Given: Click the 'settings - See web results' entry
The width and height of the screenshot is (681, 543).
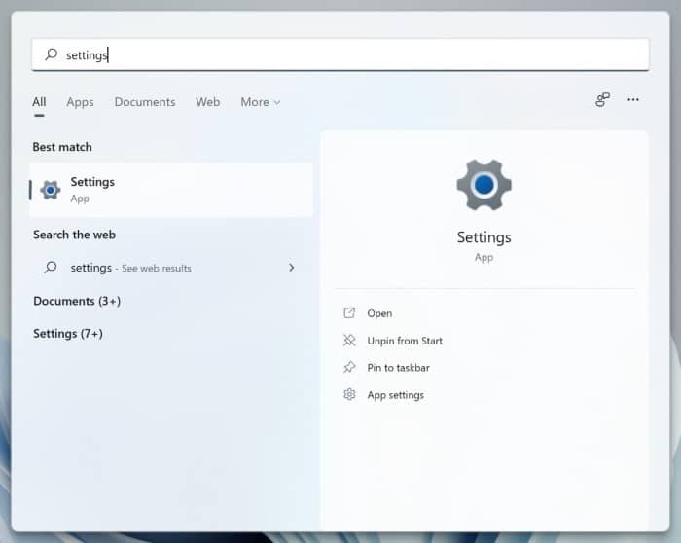Looking at the screenshot, I should [x=170, y=268].
